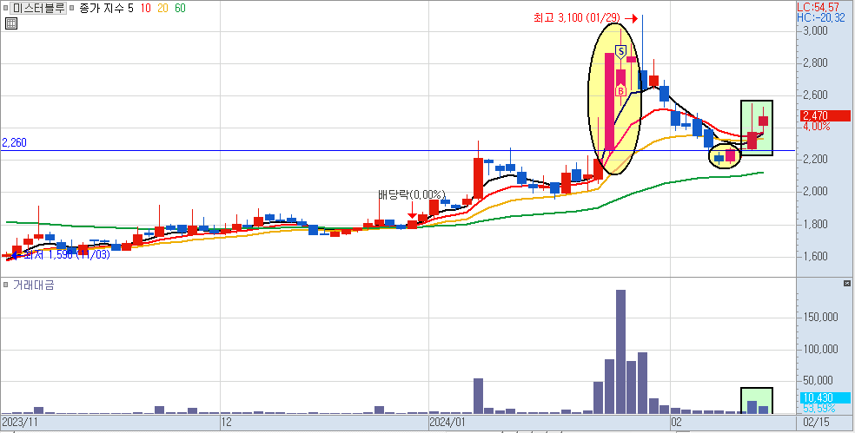This screenshot has height=433, width=855.
Task: Select the red 10 moving-average label
Action: [146, 9]
